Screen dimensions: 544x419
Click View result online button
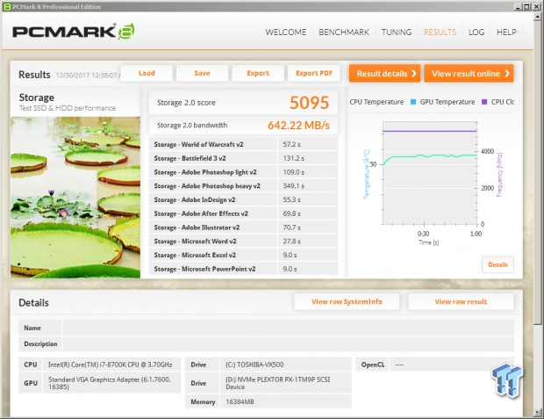point(469,73)
